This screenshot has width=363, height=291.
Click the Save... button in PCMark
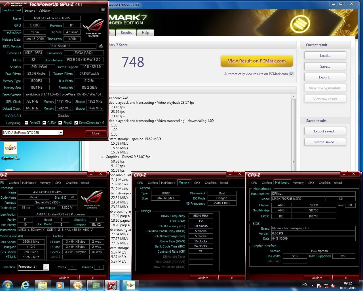coord(325,66)
